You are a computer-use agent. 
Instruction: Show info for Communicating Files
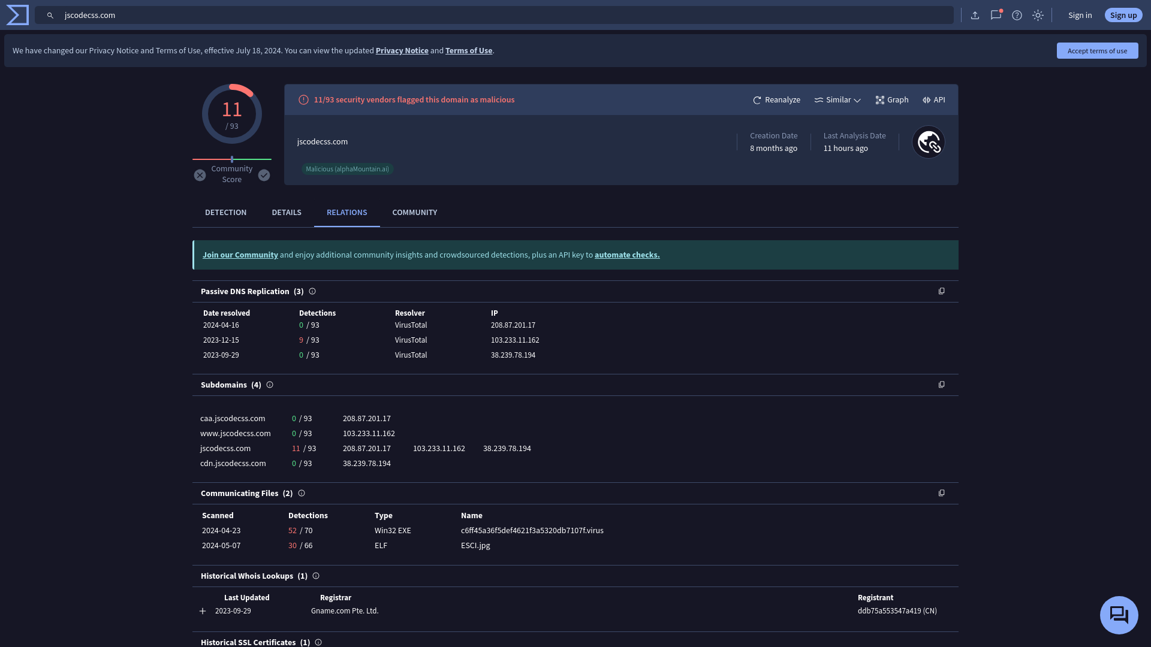pos(302,494)
